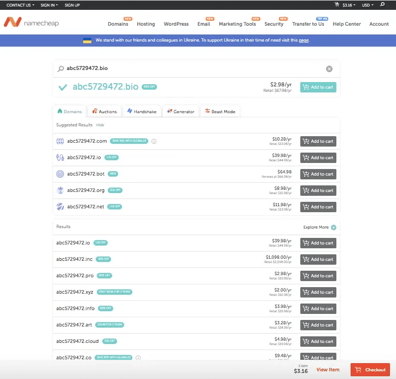Open the search icon in top bar
The width and height of the screenshot is (396, 379).
(382, 4)
